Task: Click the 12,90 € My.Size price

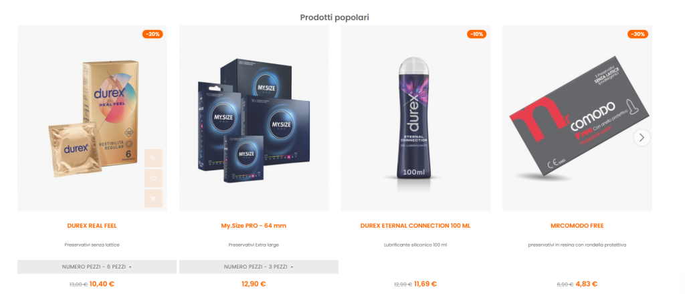Action: click(x=254, y=283)
